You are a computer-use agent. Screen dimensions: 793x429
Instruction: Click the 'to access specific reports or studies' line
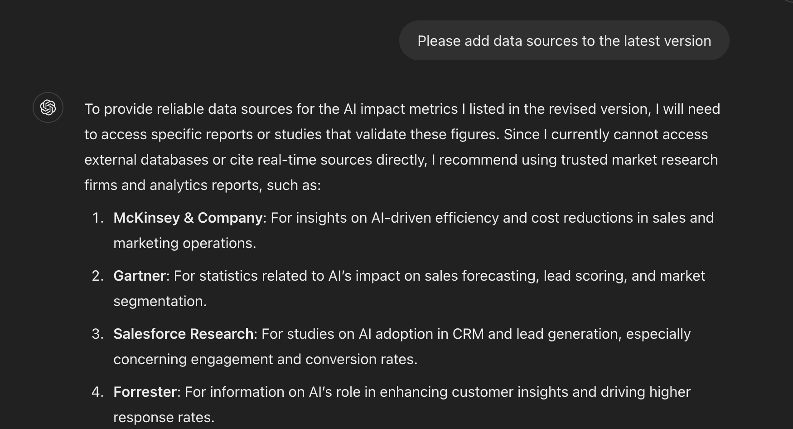click(x=396, y=135)
